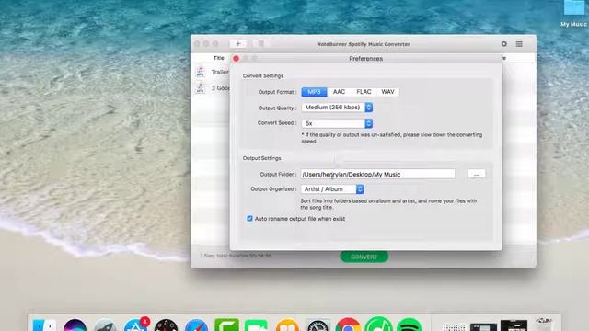Select the MP3 file icon of Trailer row
This screenshot has height=331, width=589.
point(201,72)
